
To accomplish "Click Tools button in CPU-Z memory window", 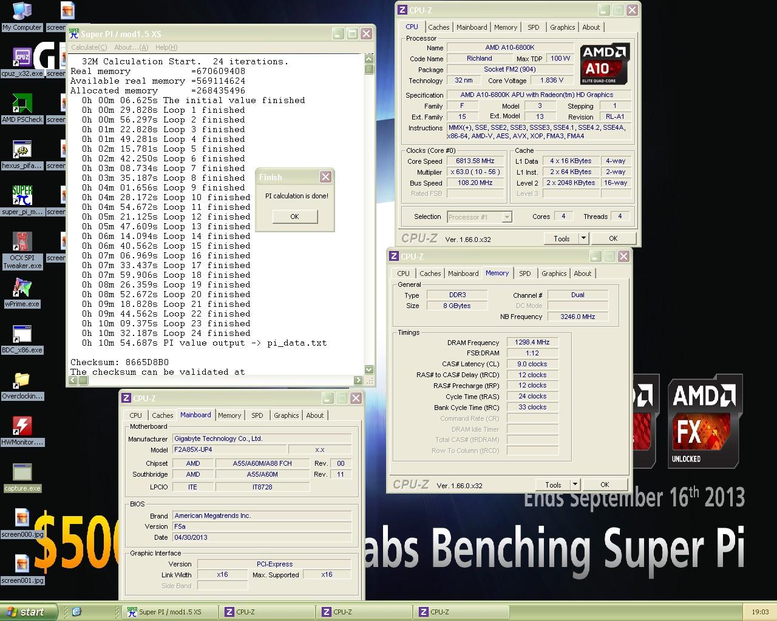I will 553,485.
